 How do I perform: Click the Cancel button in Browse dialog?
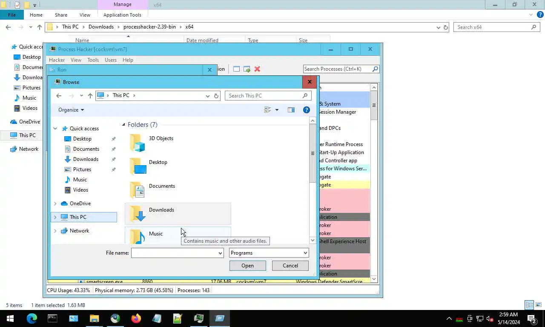point(290,266)
